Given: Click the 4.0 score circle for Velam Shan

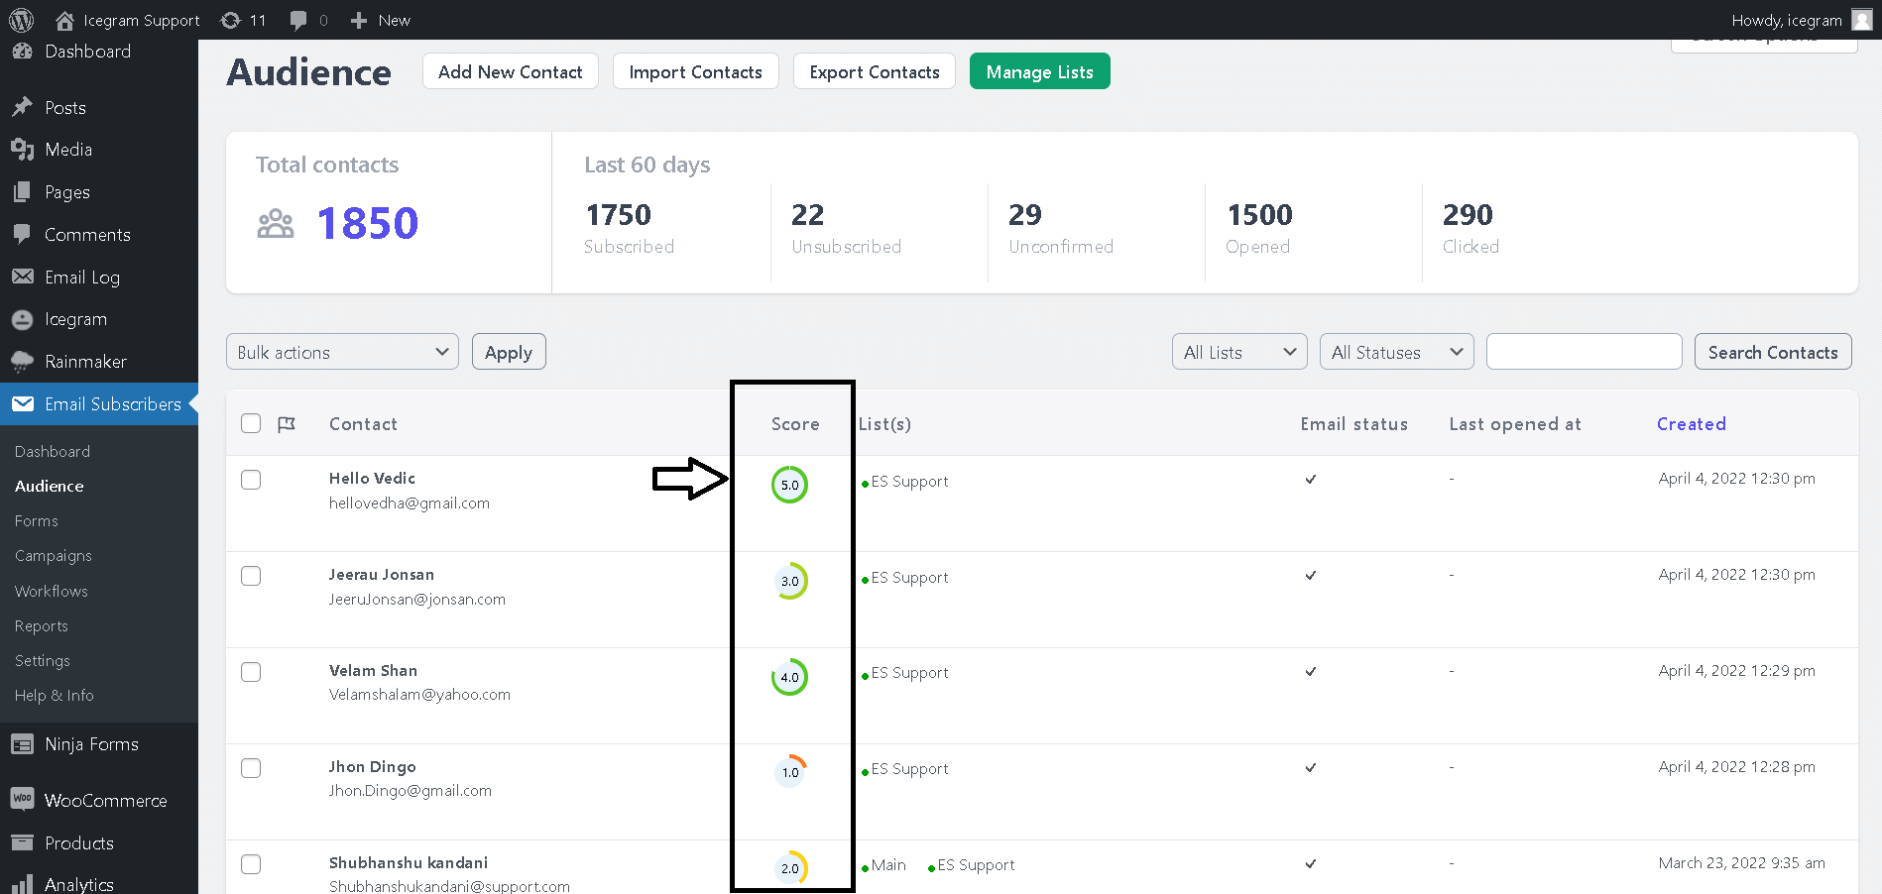Looking at the screenshot, I should [x=789, y=677].
